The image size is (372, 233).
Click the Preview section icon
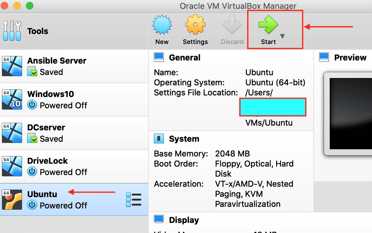[324, 57]
